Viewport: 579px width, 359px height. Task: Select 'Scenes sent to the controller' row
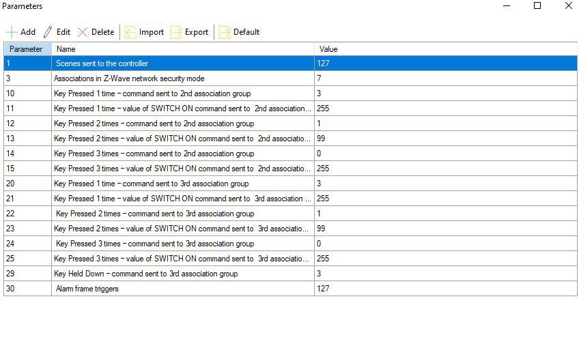pos(290,63)
